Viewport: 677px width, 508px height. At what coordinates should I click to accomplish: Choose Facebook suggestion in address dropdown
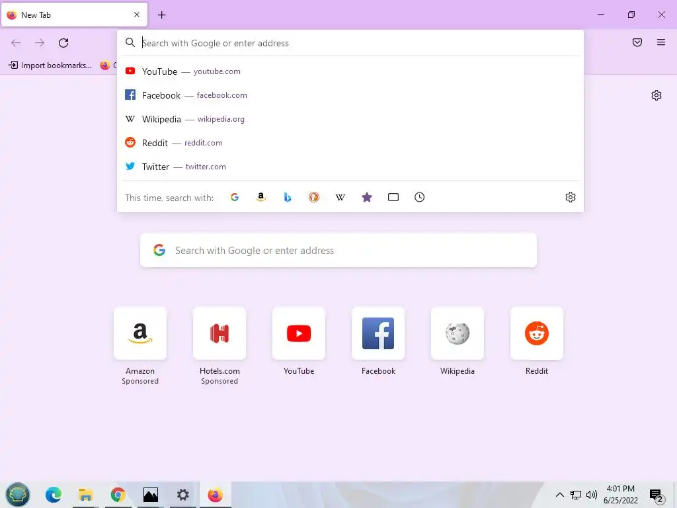pos(350,95)
